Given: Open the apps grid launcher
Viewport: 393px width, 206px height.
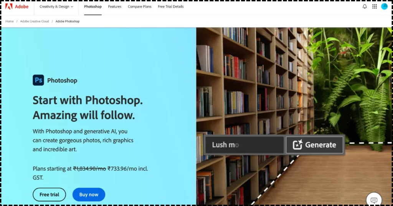Looking at the screenshot, I should click(x=375, y=7).
